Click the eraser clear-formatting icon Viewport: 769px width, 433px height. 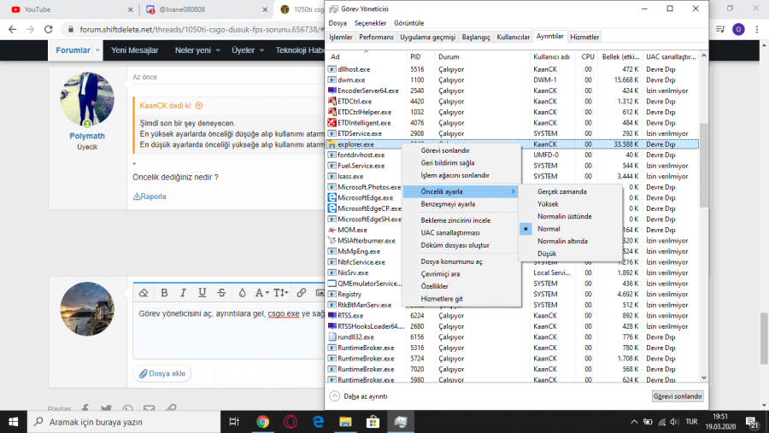[x=144, y=293]
